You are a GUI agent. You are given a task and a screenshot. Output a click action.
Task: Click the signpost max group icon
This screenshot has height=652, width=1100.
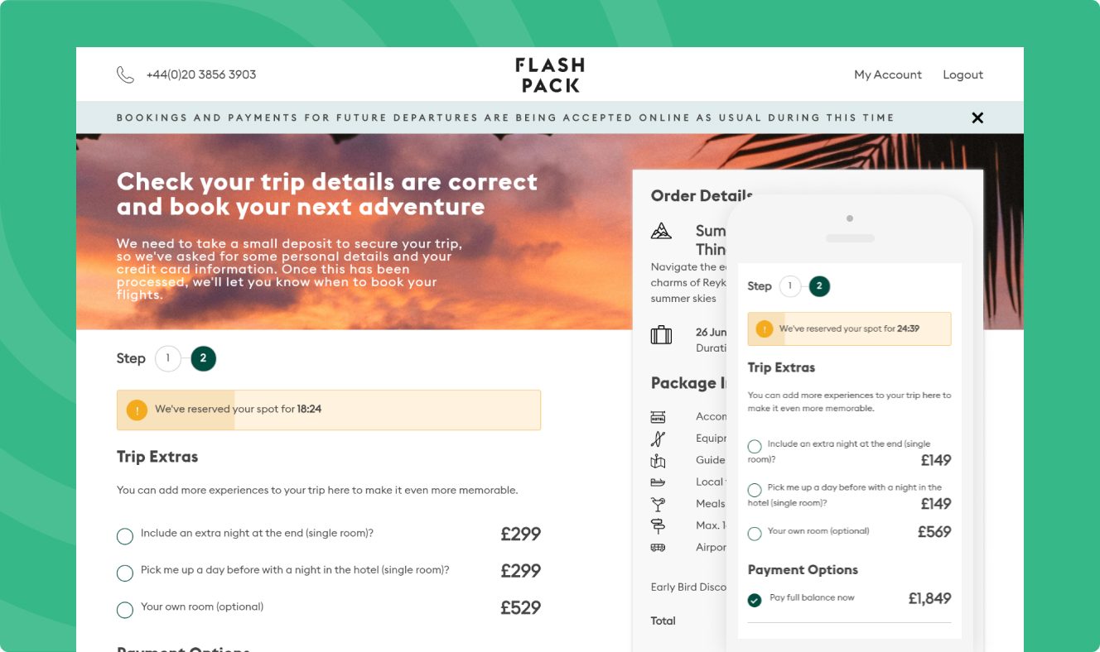(659, 525)
